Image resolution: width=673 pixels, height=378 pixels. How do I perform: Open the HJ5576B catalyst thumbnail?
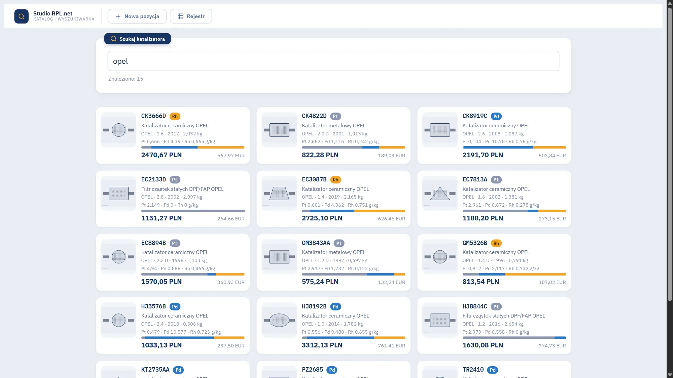[x=118, y=320]
